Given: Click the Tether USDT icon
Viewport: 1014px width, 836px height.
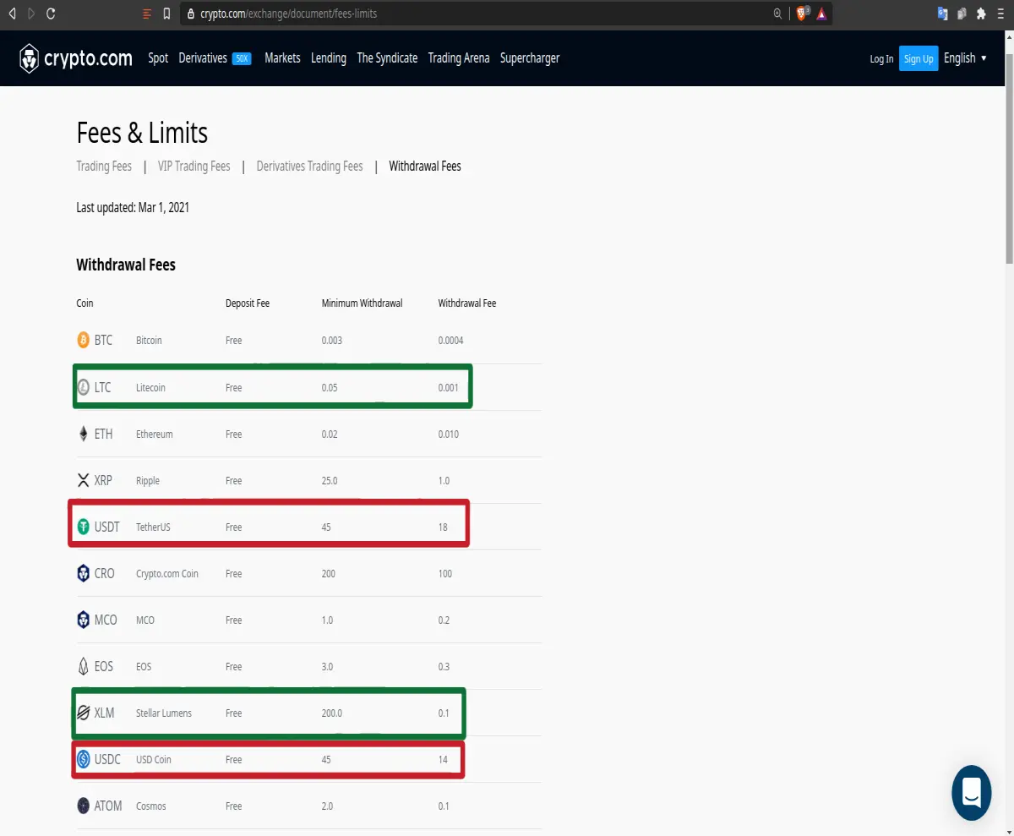Looking at the screenshot, I should tap(83, 527).
